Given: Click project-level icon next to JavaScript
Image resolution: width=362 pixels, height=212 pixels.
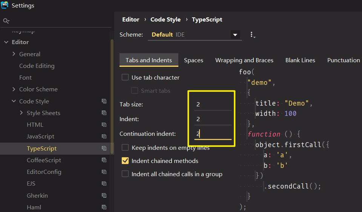Looking at the screenshot, I should coord(104,137).
